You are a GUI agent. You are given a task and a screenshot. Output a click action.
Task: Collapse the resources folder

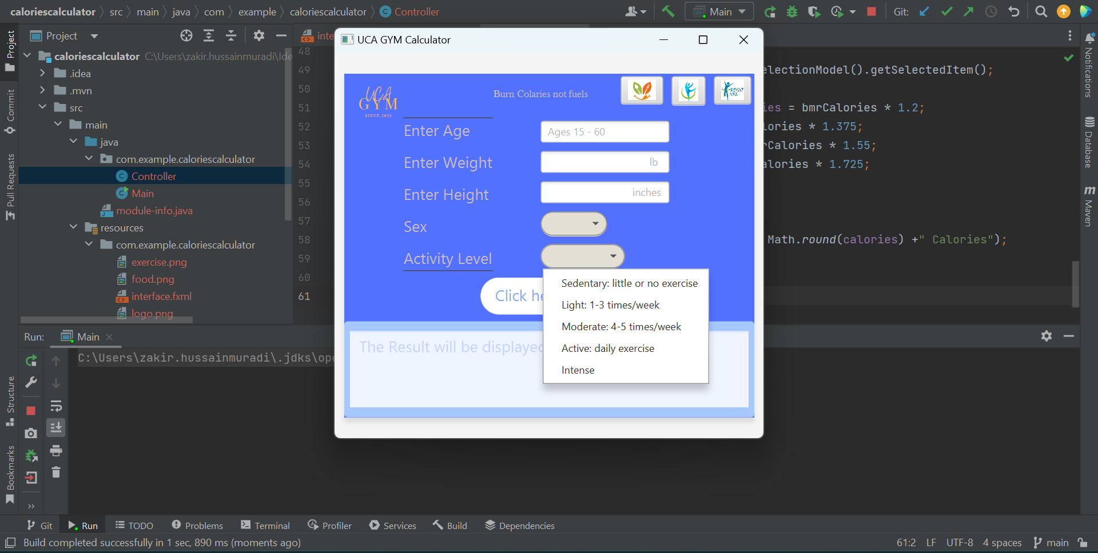73,227
